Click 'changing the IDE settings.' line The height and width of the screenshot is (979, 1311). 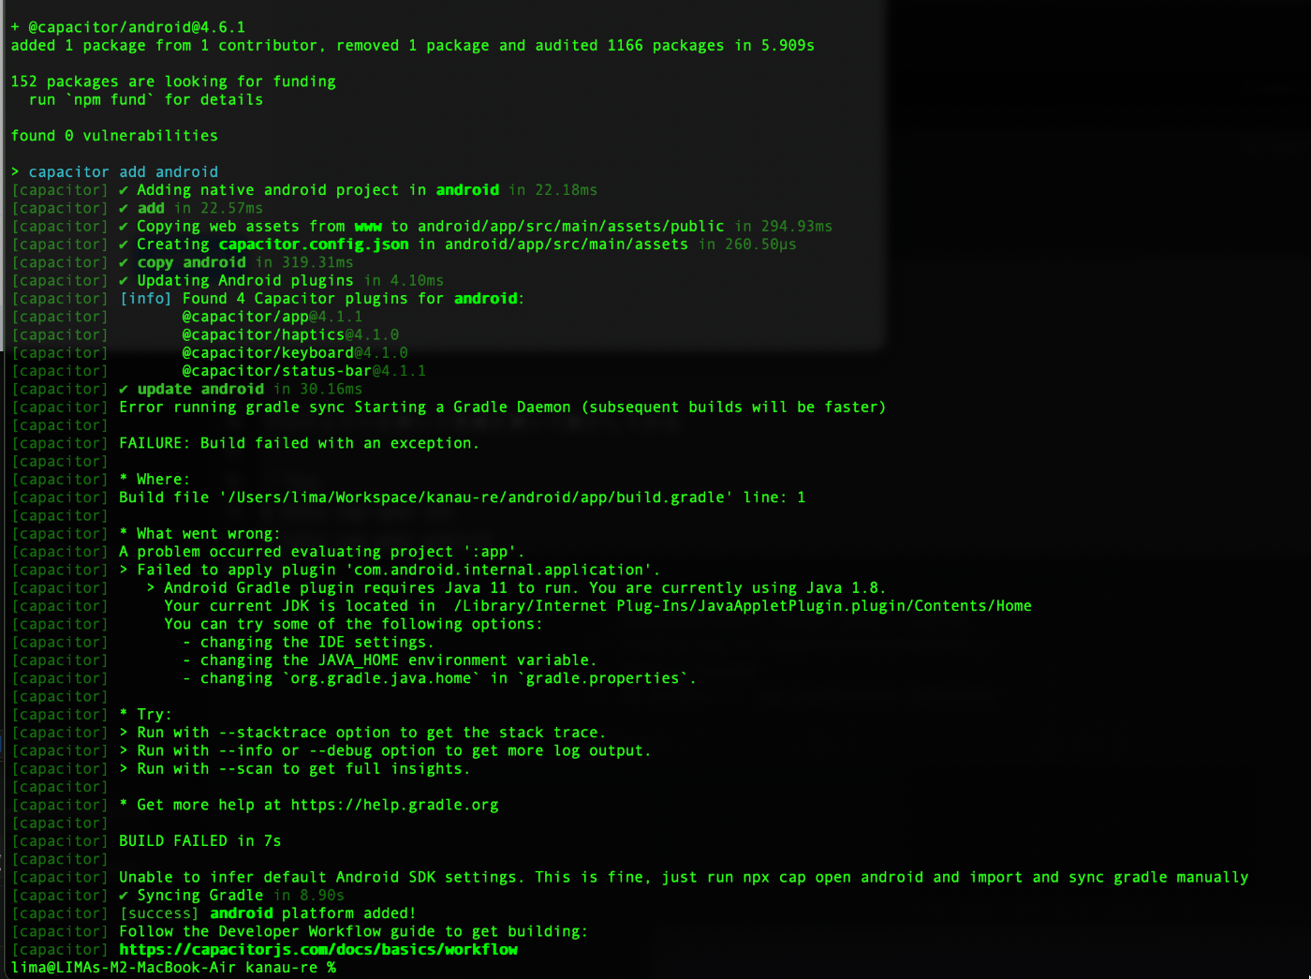(308, 643)
